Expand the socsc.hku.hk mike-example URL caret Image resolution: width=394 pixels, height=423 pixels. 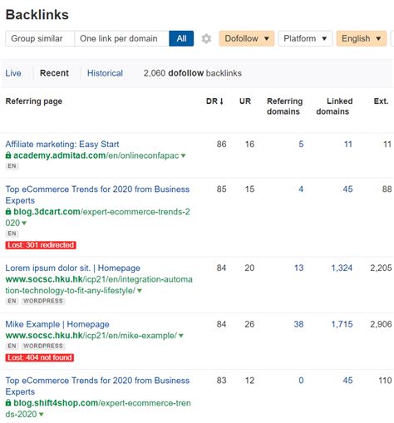181,336
